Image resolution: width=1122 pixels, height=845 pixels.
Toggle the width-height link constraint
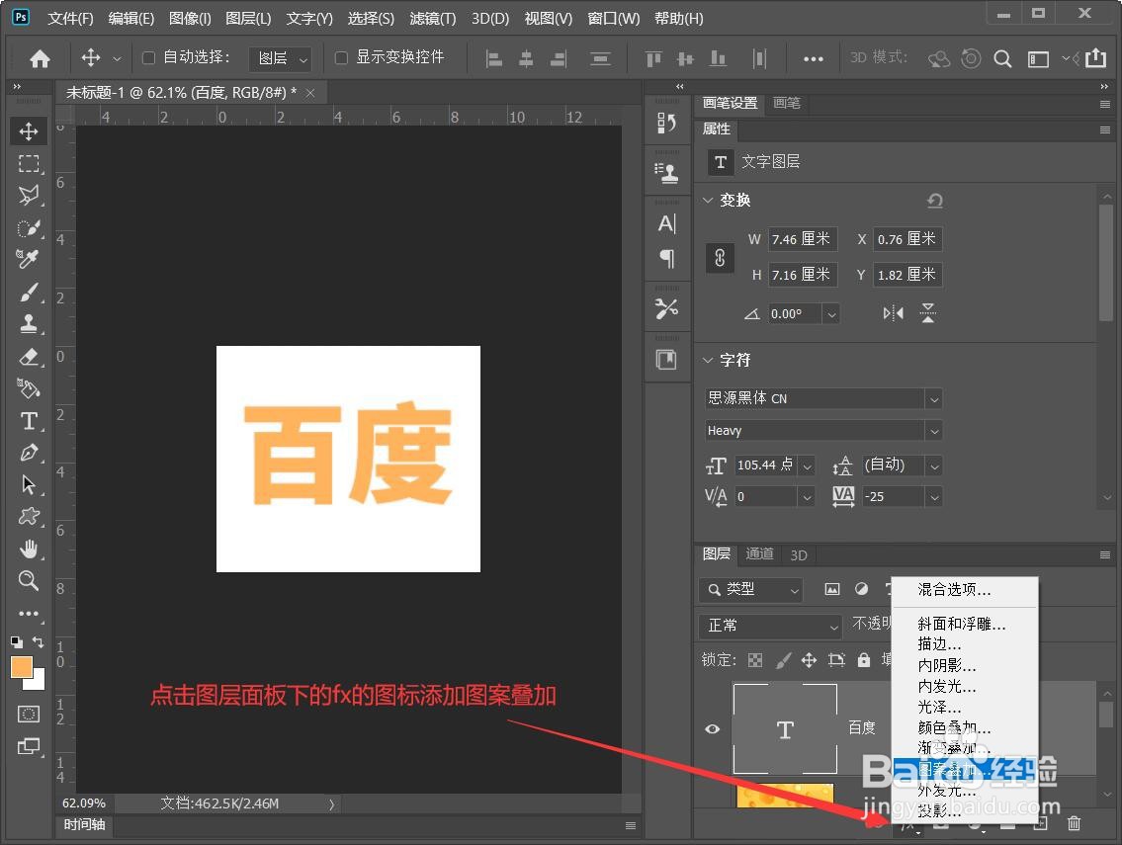pos(720,258)
